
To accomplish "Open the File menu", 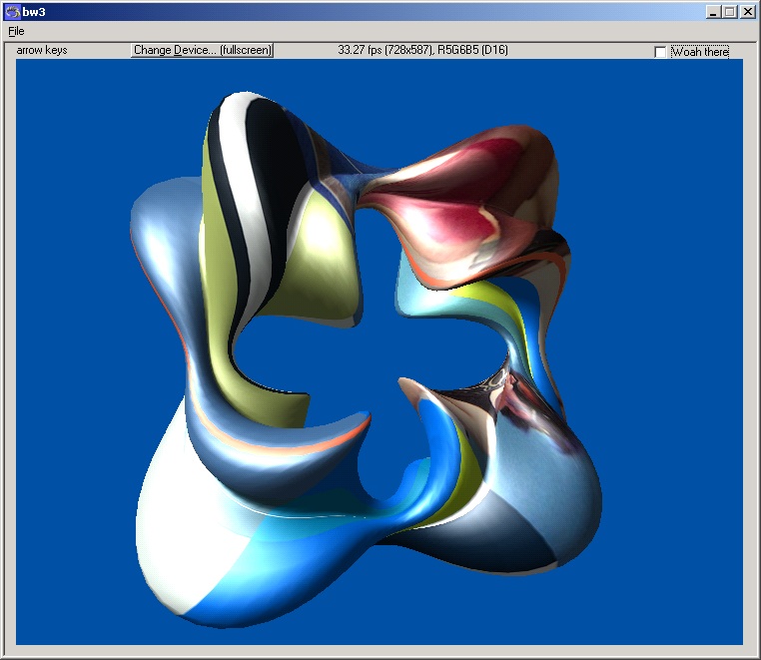I will pyautogui.click(x=16, y=31).
